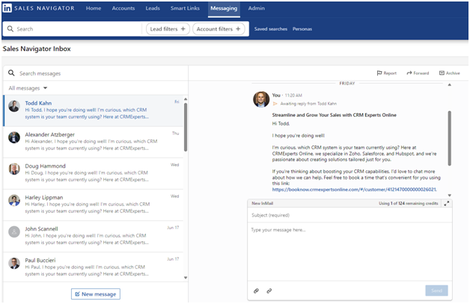The image size is (470, 304).
Task: Click the LinkedIn Sales Navigator logo
Action: [x=39, y=8]
